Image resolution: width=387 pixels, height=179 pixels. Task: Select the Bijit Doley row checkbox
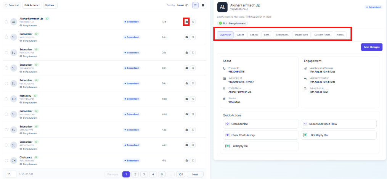tap(6, 99)
